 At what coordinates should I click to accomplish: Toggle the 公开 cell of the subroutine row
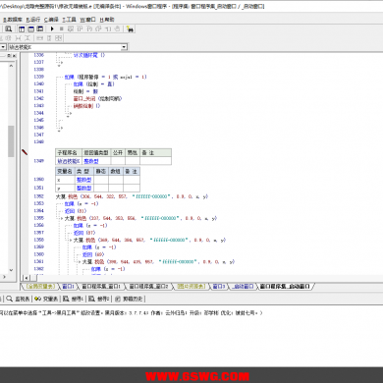point(118,161)
